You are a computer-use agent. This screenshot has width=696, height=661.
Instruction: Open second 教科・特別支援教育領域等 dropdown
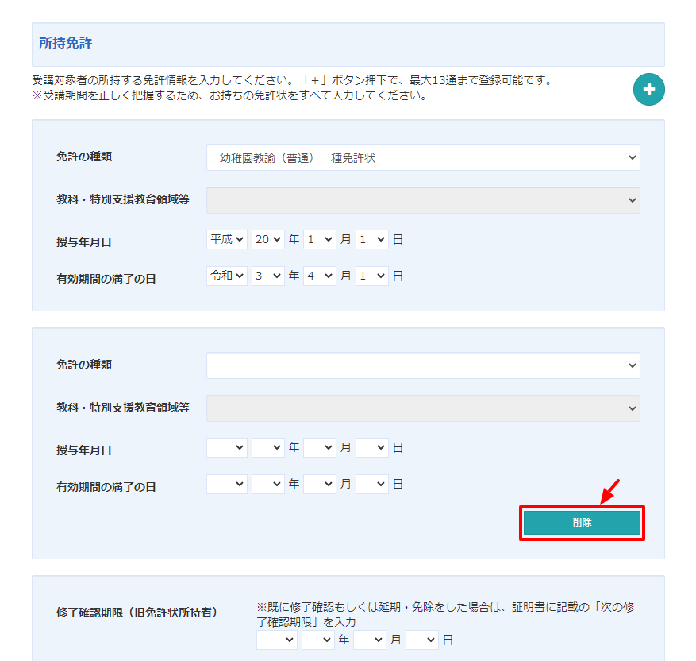coord(423,408)
